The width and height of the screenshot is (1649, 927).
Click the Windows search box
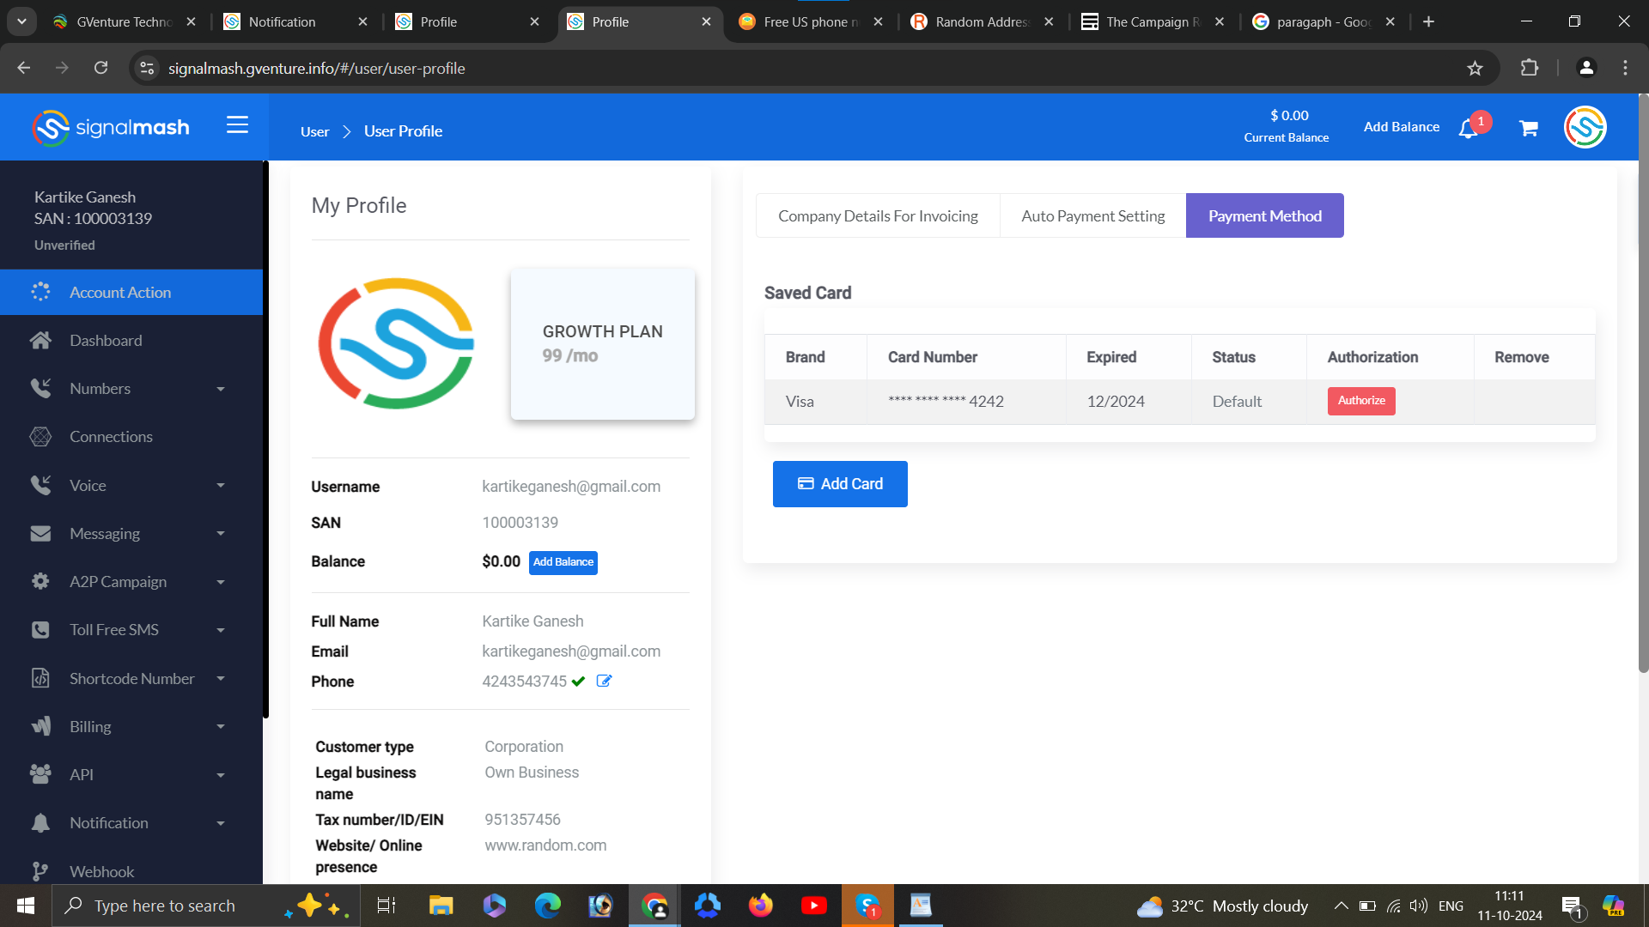(206, 906)
